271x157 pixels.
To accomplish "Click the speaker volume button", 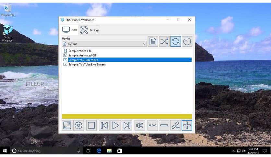I will point(140,125).
